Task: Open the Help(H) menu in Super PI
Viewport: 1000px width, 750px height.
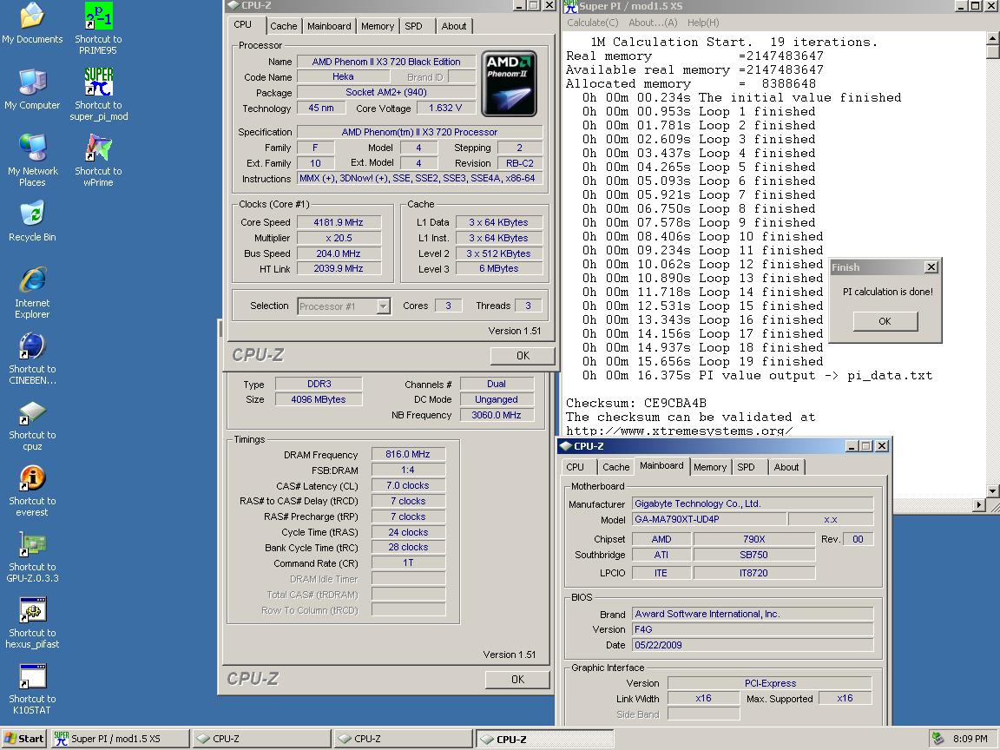Action: 702,23
